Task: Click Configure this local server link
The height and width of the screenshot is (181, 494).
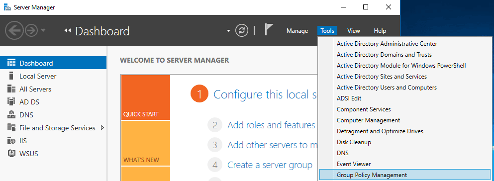Action: coord(265,94)
